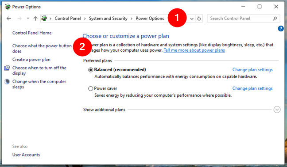This screenshot has height=167, width=287.
Task: Open Tell me more about power plans
Action: coord(194,50)
